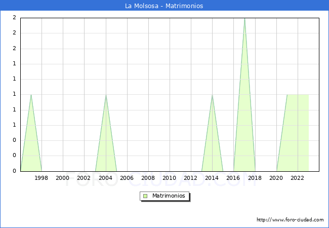Open the http://www.foro-ciudad.com link
The image size is (329, 228).
tap(290, 220)
